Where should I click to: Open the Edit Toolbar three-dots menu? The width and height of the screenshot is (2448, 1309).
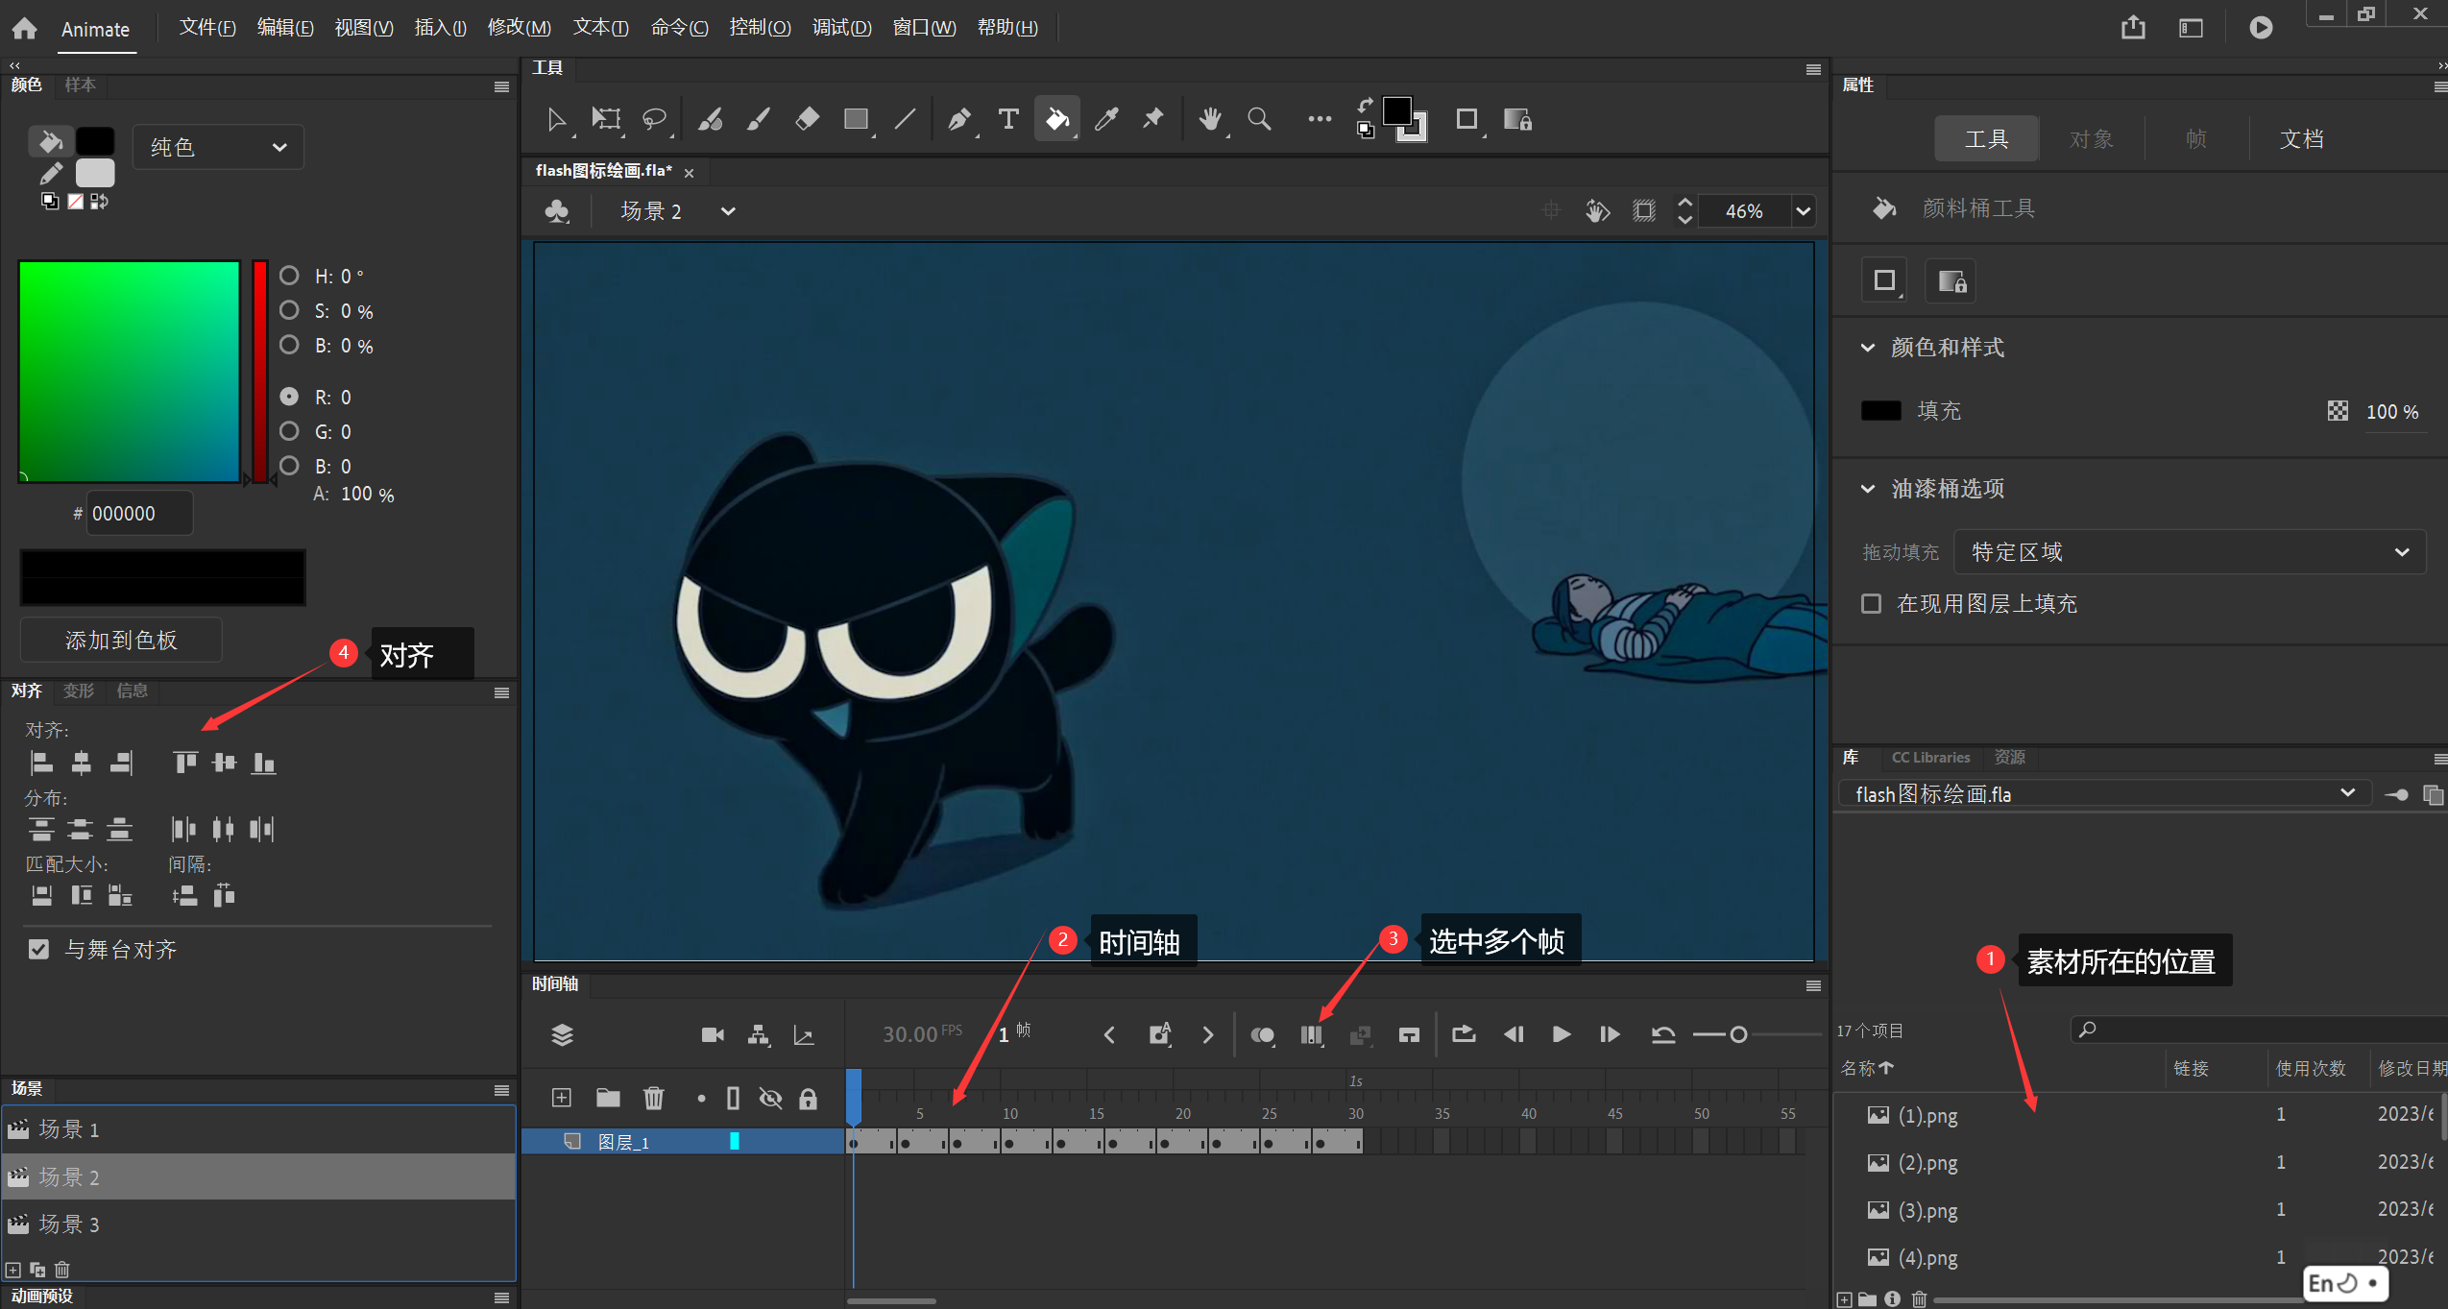coord(1320,119)
